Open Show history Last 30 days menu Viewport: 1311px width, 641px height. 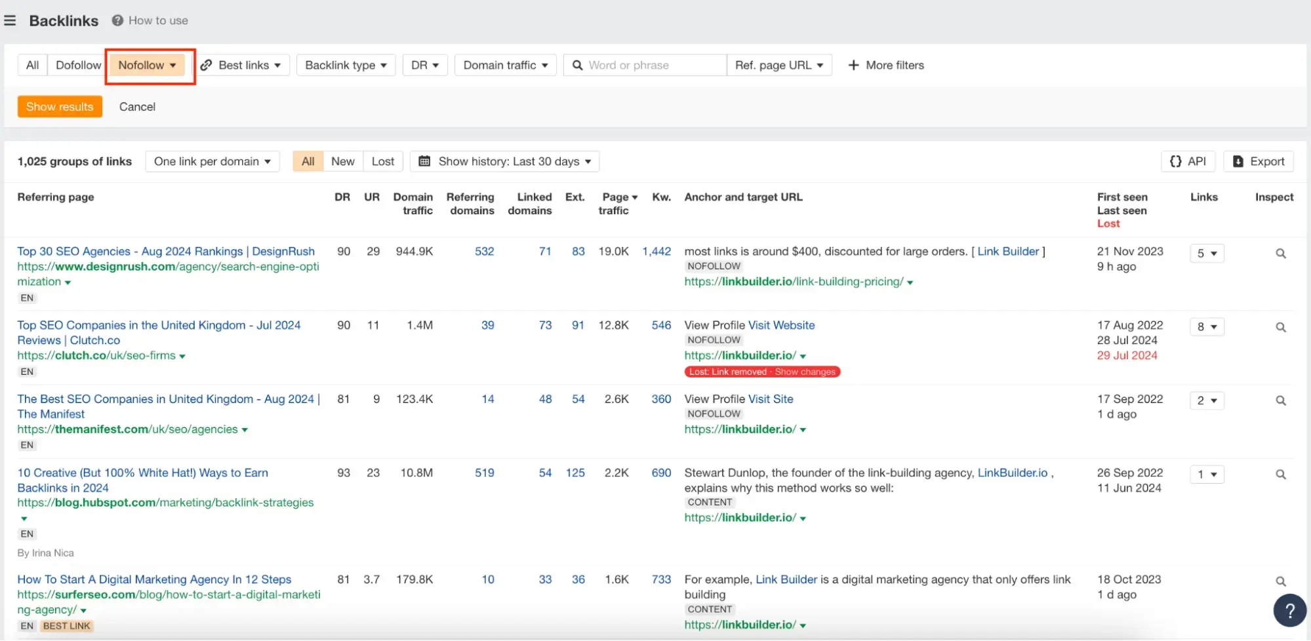504,161
